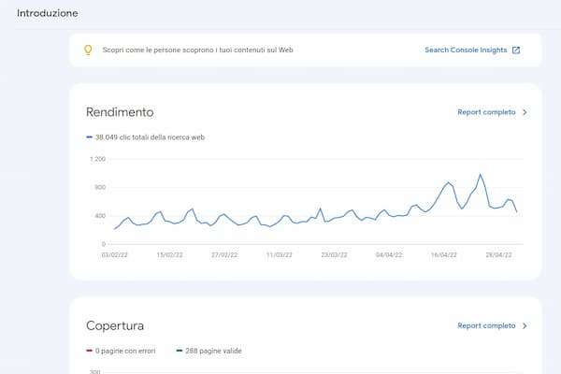Click the blue clic totali legend marker
Viewport: 561px width, 374px height.
[x=89, y=137]
